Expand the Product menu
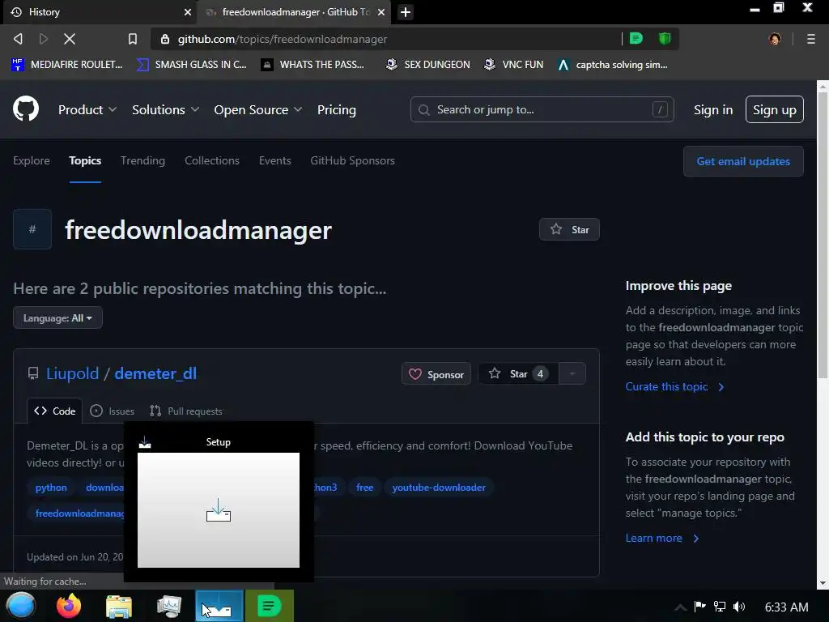 point(87,109)
